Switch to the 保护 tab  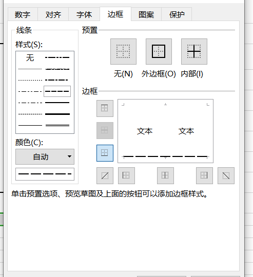coord(177,14)
